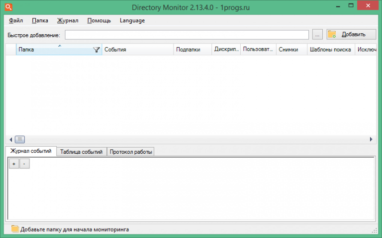The height and width of the screenshot is (238, 382).
Task: Click the filter funnel icon in Папка column
Action: (x=96, y=50)
